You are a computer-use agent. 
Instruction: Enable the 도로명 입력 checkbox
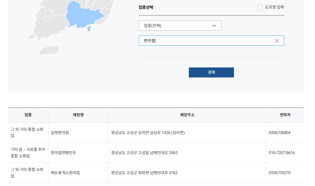pos(260,7)
